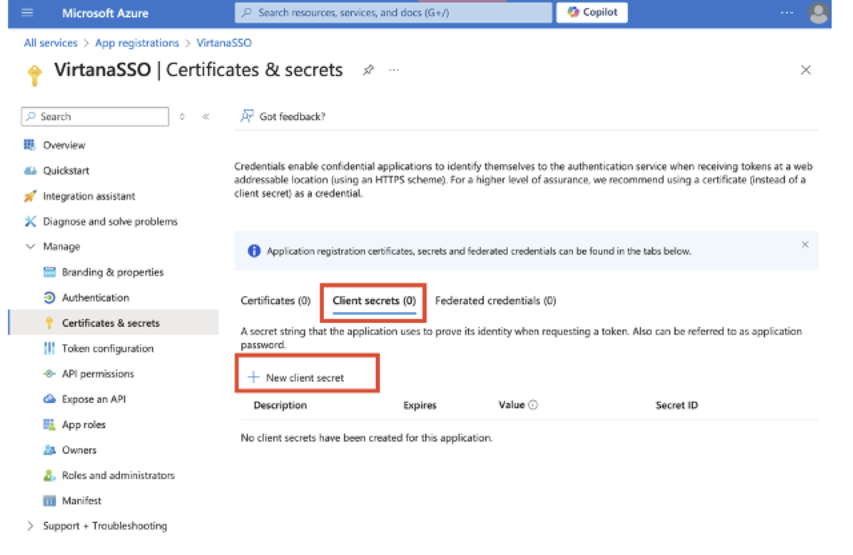Screen dimensions: 853x555
Task: Click New client secret
Action: (296, 378)
